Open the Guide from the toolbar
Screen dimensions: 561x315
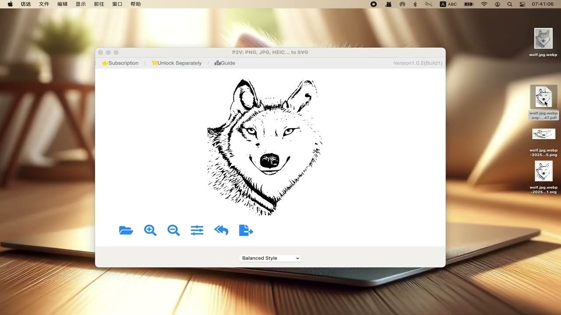pyautogui.click(x=227, y=63)
